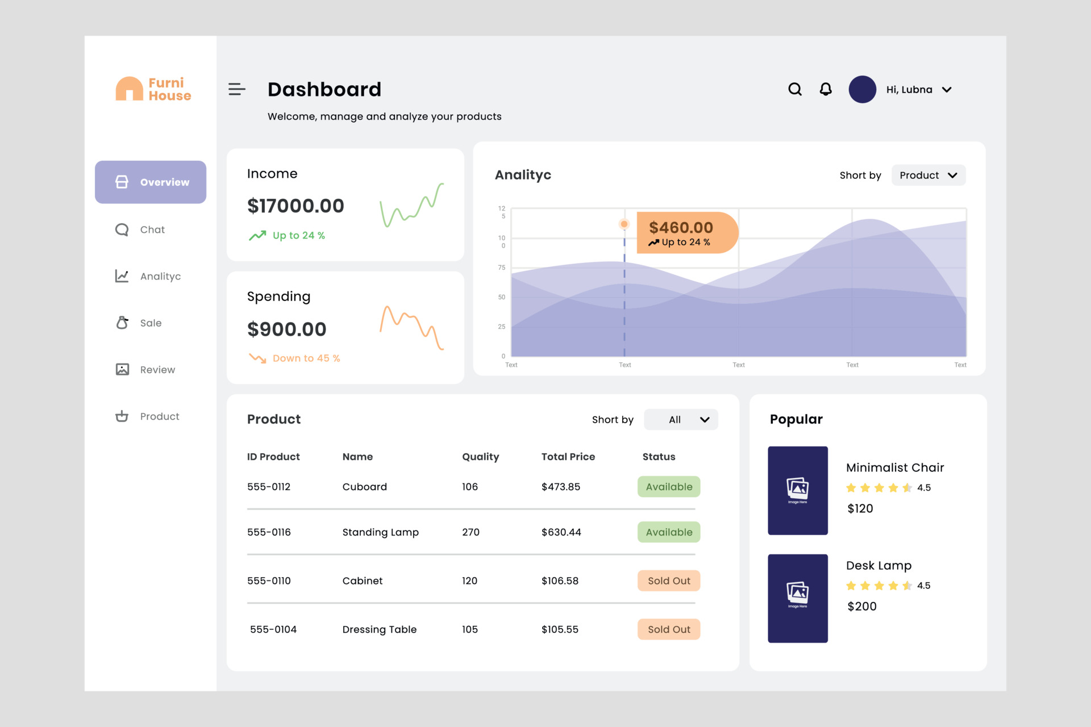
Task: Select the Overview sidebar icon
Action: (x=121, y=182)
